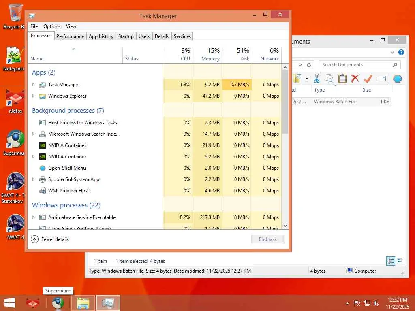Expand the Windows Explorer process row
The width and height of the screenshot is (415, 311).
[x=33, y=96]
